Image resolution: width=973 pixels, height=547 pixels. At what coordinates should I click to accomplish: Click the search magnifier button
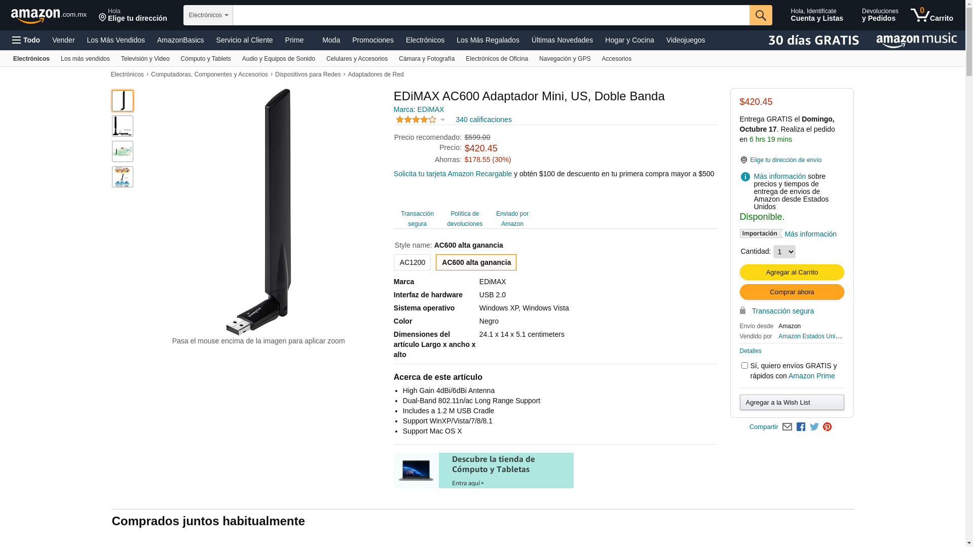[x=761, y=15]
